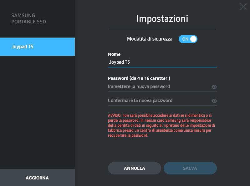Click the Nome field containing Joypad T5

pyautogui.click(x=162, y=62)
